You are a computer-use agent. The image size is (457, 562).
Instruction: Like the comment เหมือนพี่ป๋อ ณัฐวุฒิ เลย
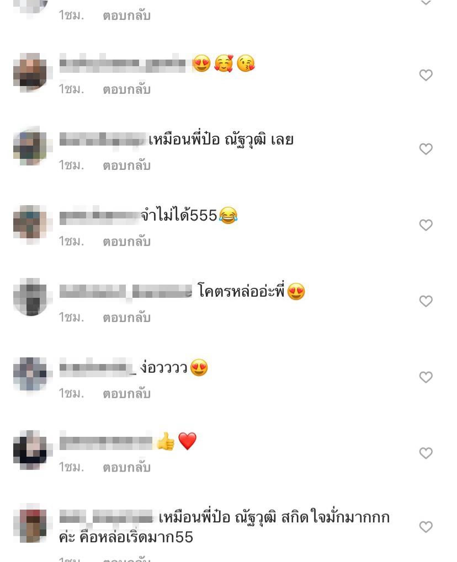point(426,149)
